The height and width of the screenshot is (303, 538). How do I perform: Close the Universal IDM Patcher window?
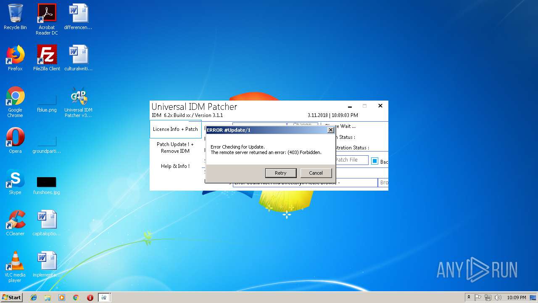pyautogui.click(x=380, y=106)
